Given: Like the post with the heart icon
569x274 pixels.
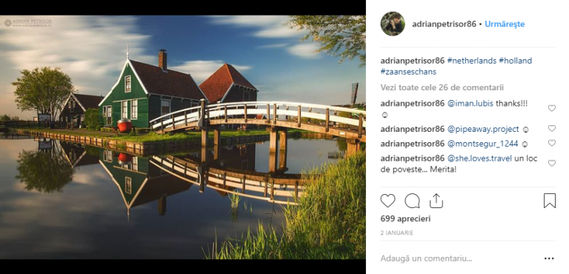Looking at the screenshot, I should [x=387, y=201].
